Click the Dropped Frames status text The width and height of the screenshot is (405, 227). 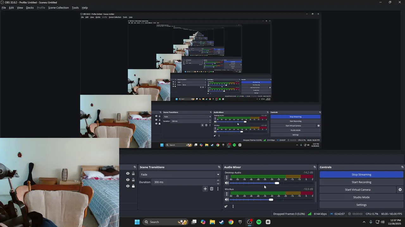(x=289, y=214)
